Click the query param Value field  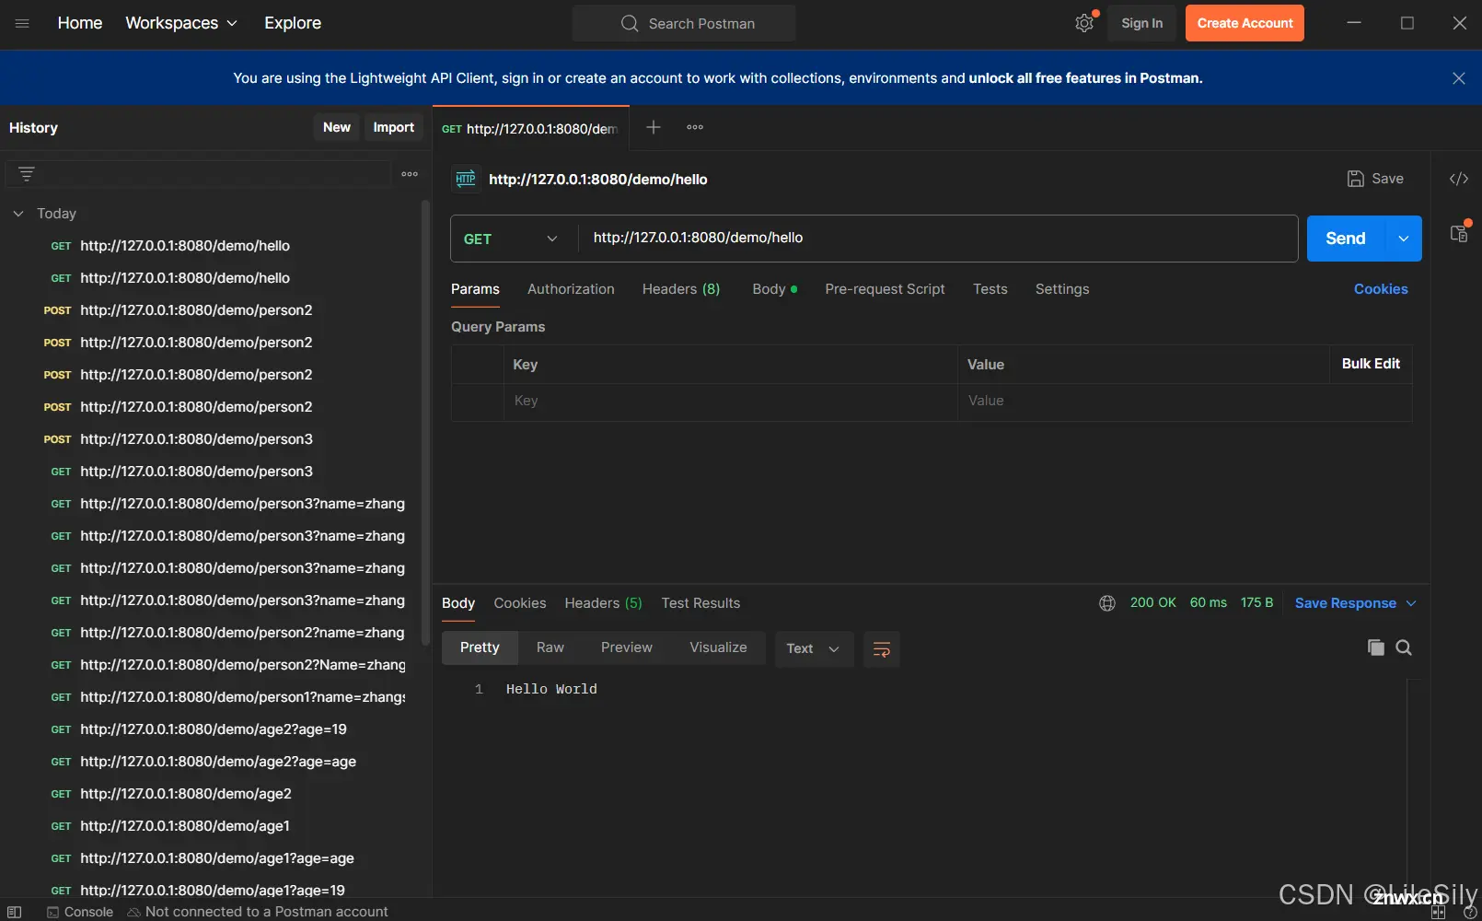click(x=1143, y=402)
